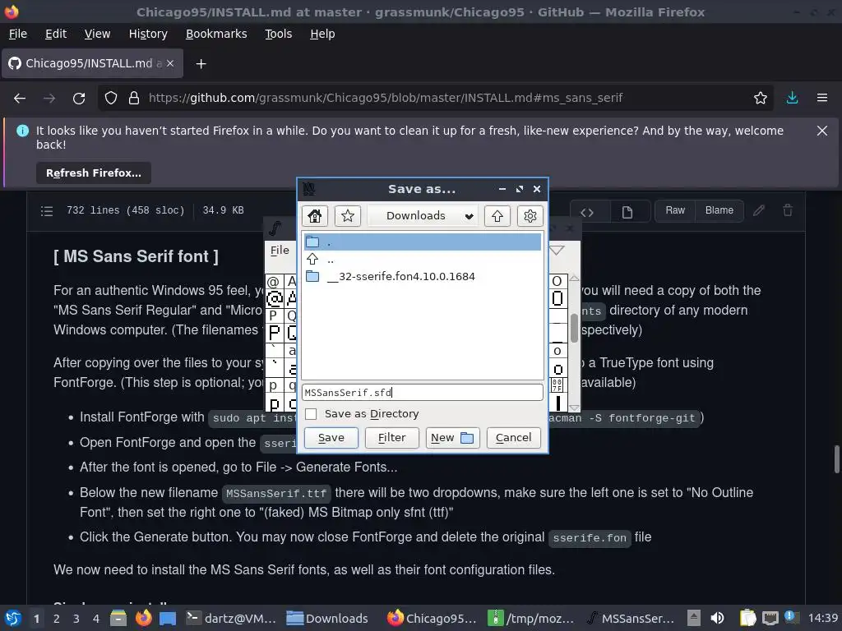Edit file with pencil icon

(759, 210)
